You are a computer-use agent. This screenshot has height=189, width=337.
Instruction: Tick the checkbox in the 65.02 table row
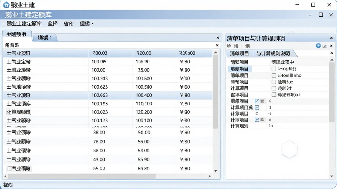[10, 168]
